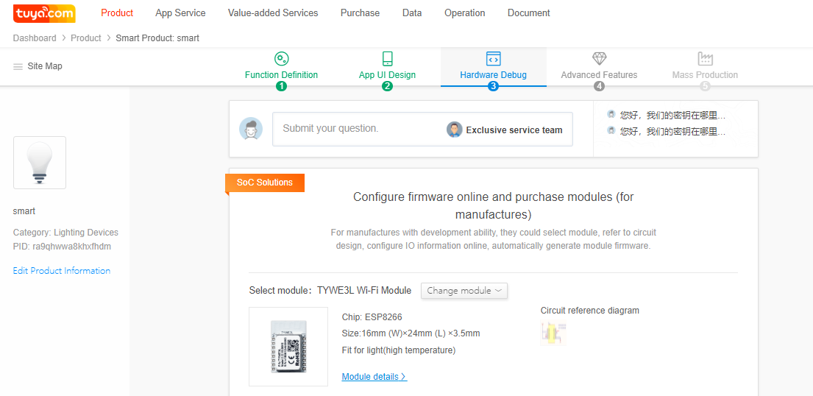This screenshot has width=813, height=396.
Task: Click the SoC Solutions orange tag
Action: (265, 183)
